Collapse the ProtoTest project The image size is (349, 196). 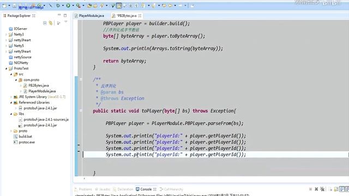pyautogui.click(x=6, y=69)
